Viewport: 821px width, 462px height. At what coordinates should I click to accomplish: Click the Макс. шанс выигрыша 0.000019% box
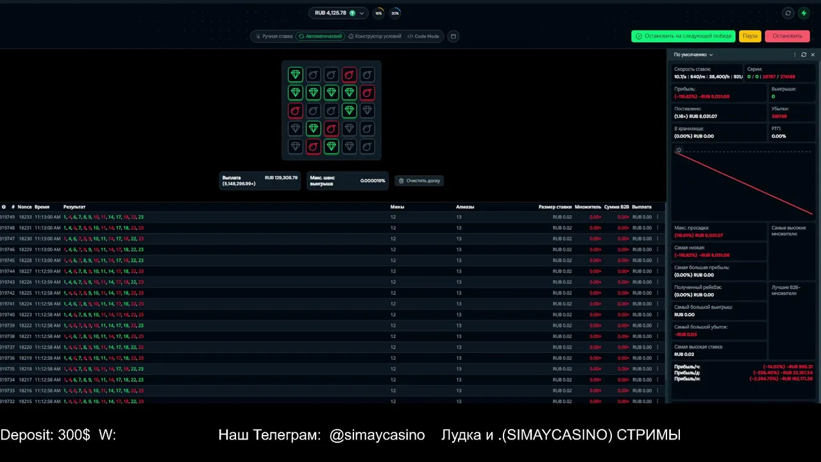tap(348, 180)
